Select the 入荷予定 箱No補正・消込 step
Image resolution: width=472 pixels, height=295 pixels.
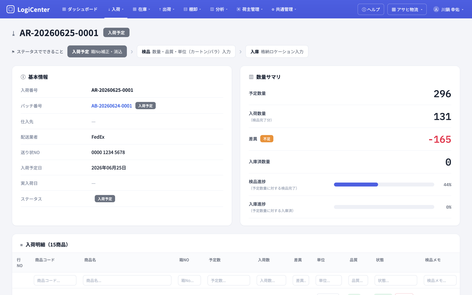97,52
